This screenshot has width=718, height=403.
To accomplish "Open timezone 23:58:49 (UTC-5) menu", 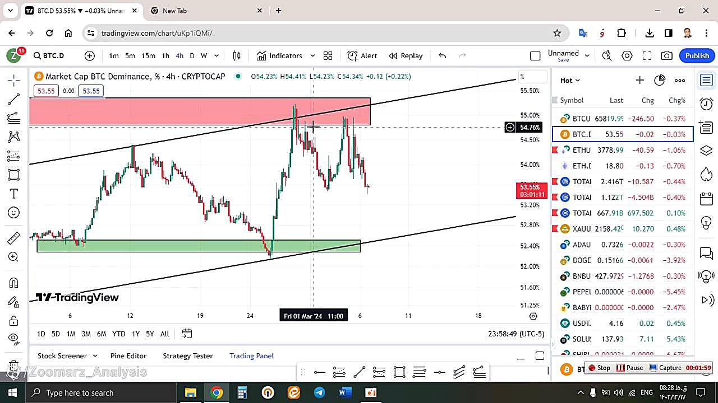I will [x=516, y=334].
